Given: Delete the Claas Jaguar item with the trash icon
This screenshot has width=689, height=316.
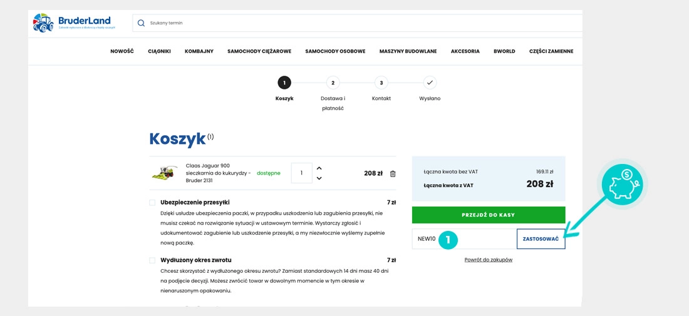Looking at the screenshot, I should point(393,174).
